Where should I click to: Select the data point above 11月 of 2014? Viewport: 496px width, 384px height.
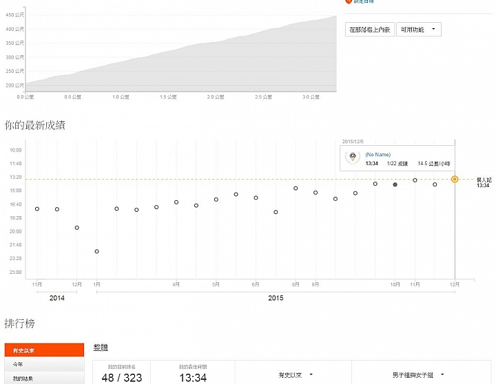click(37, 209)
